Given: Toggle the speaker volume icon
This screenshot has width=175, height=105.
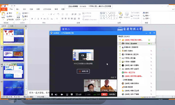Looking at the screenshot, I should click(x=56, y=95).
